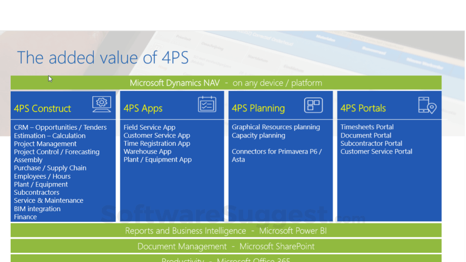466x262 pixels.
Task: Click 'Graphical Resources planning' line
Action: point(276,127)
